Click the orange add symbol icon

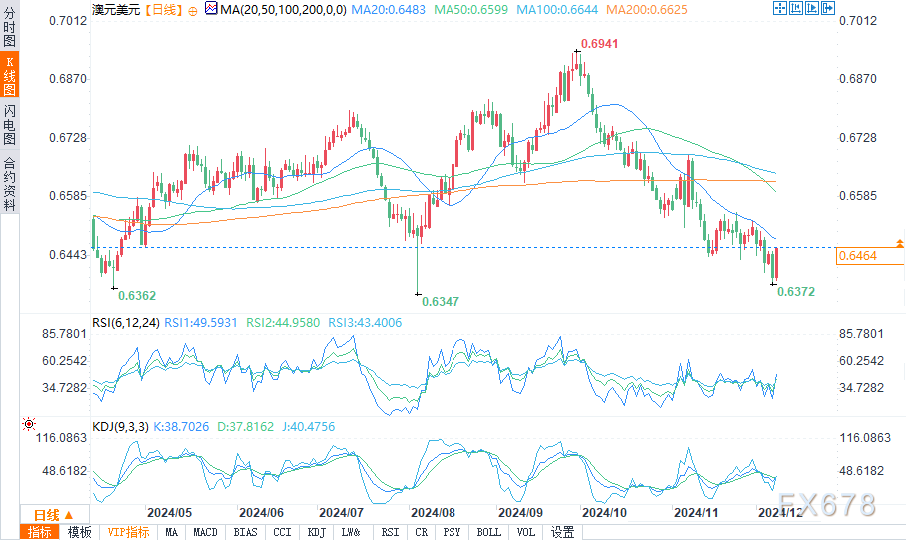193,10
